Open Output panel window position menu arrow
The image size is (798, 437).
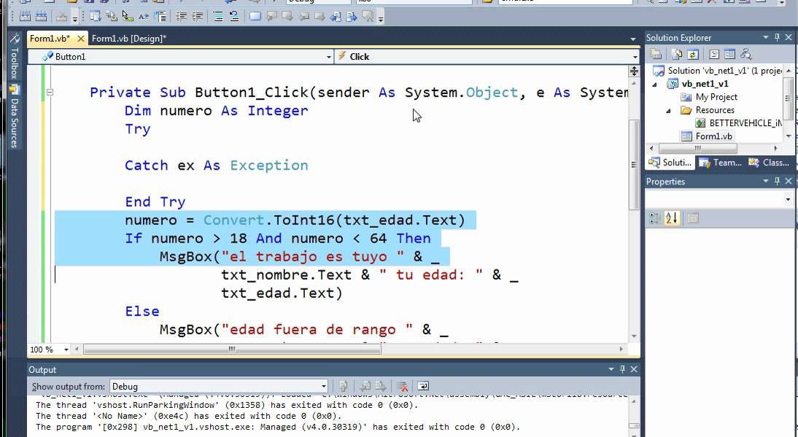611,369
